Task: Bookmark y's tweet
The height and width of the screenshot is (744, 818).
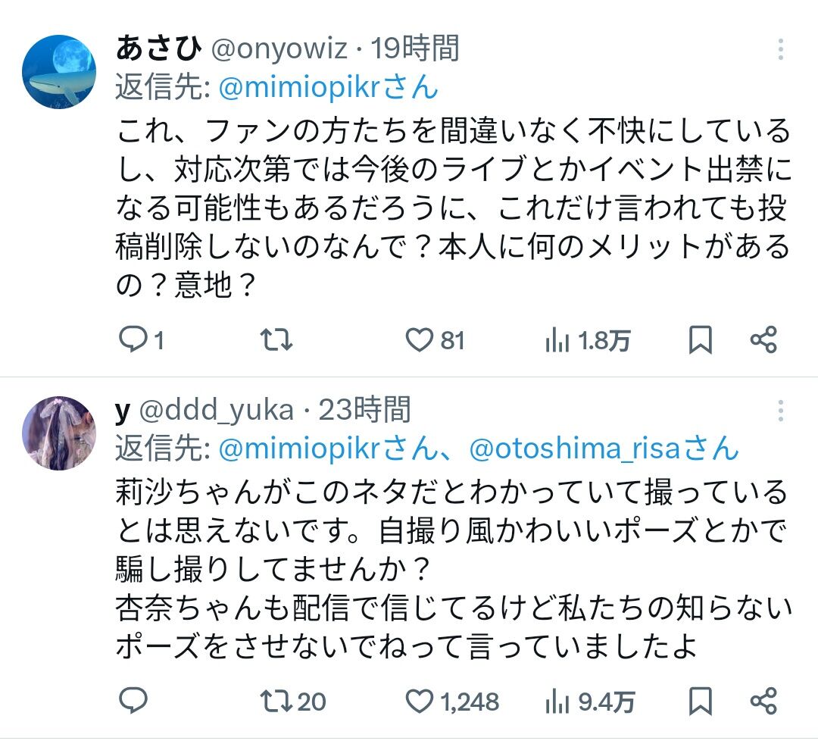Action: (x=701, y=702)
